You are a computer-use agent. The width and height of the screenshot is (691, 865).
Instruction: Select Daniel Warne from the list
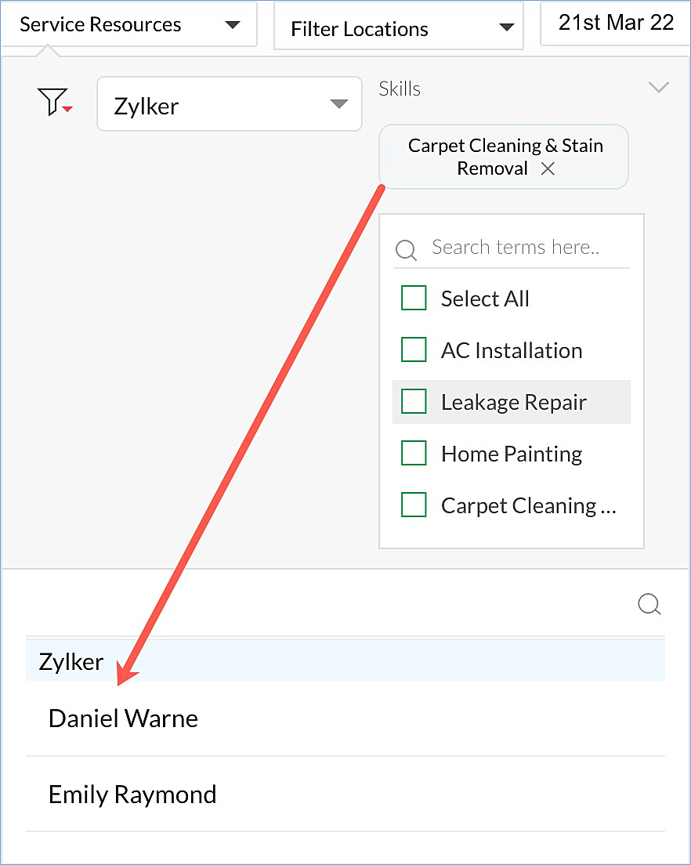[123, 718]
